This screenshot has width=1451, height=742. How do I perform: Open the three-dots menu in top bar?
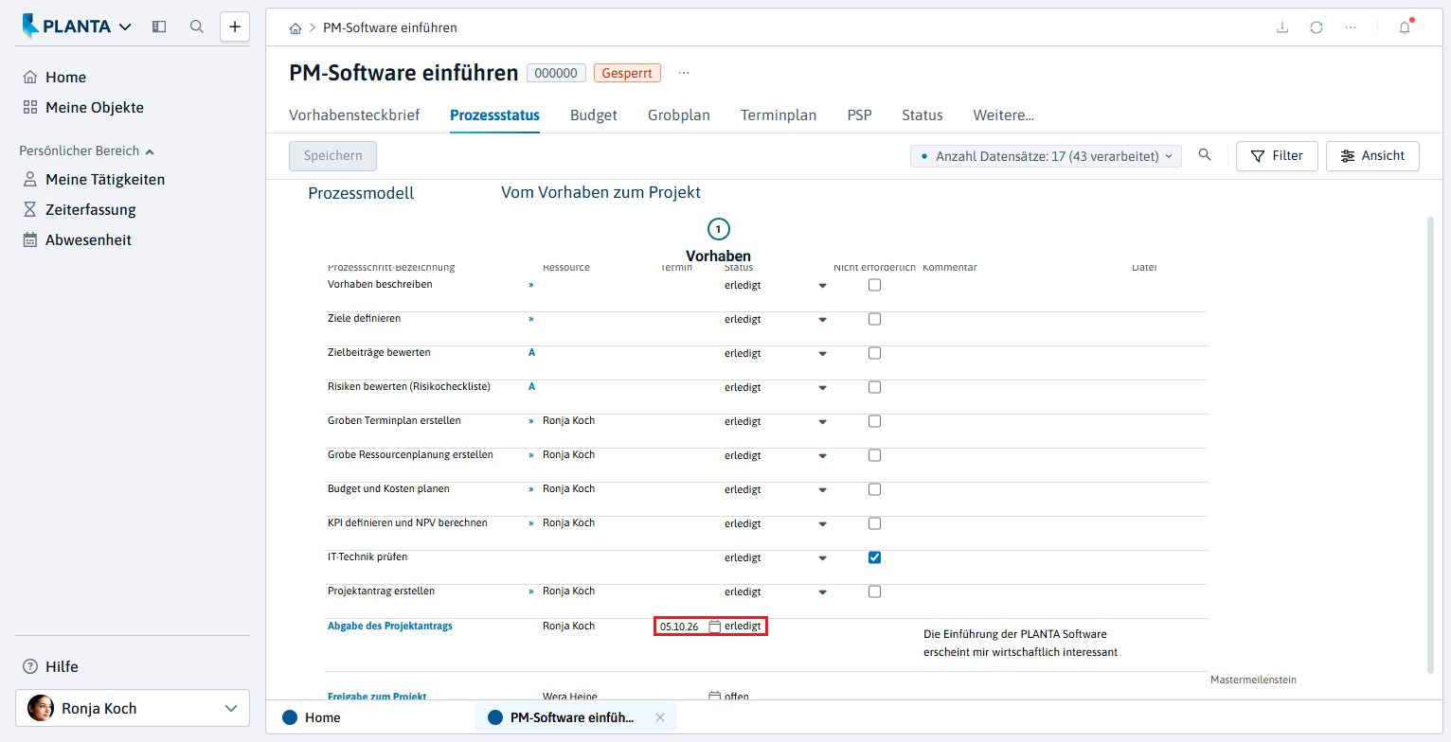[x=1351, y=27]
